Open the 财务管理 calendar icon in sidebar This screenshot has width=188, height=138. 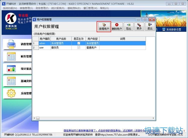point(11,56)
